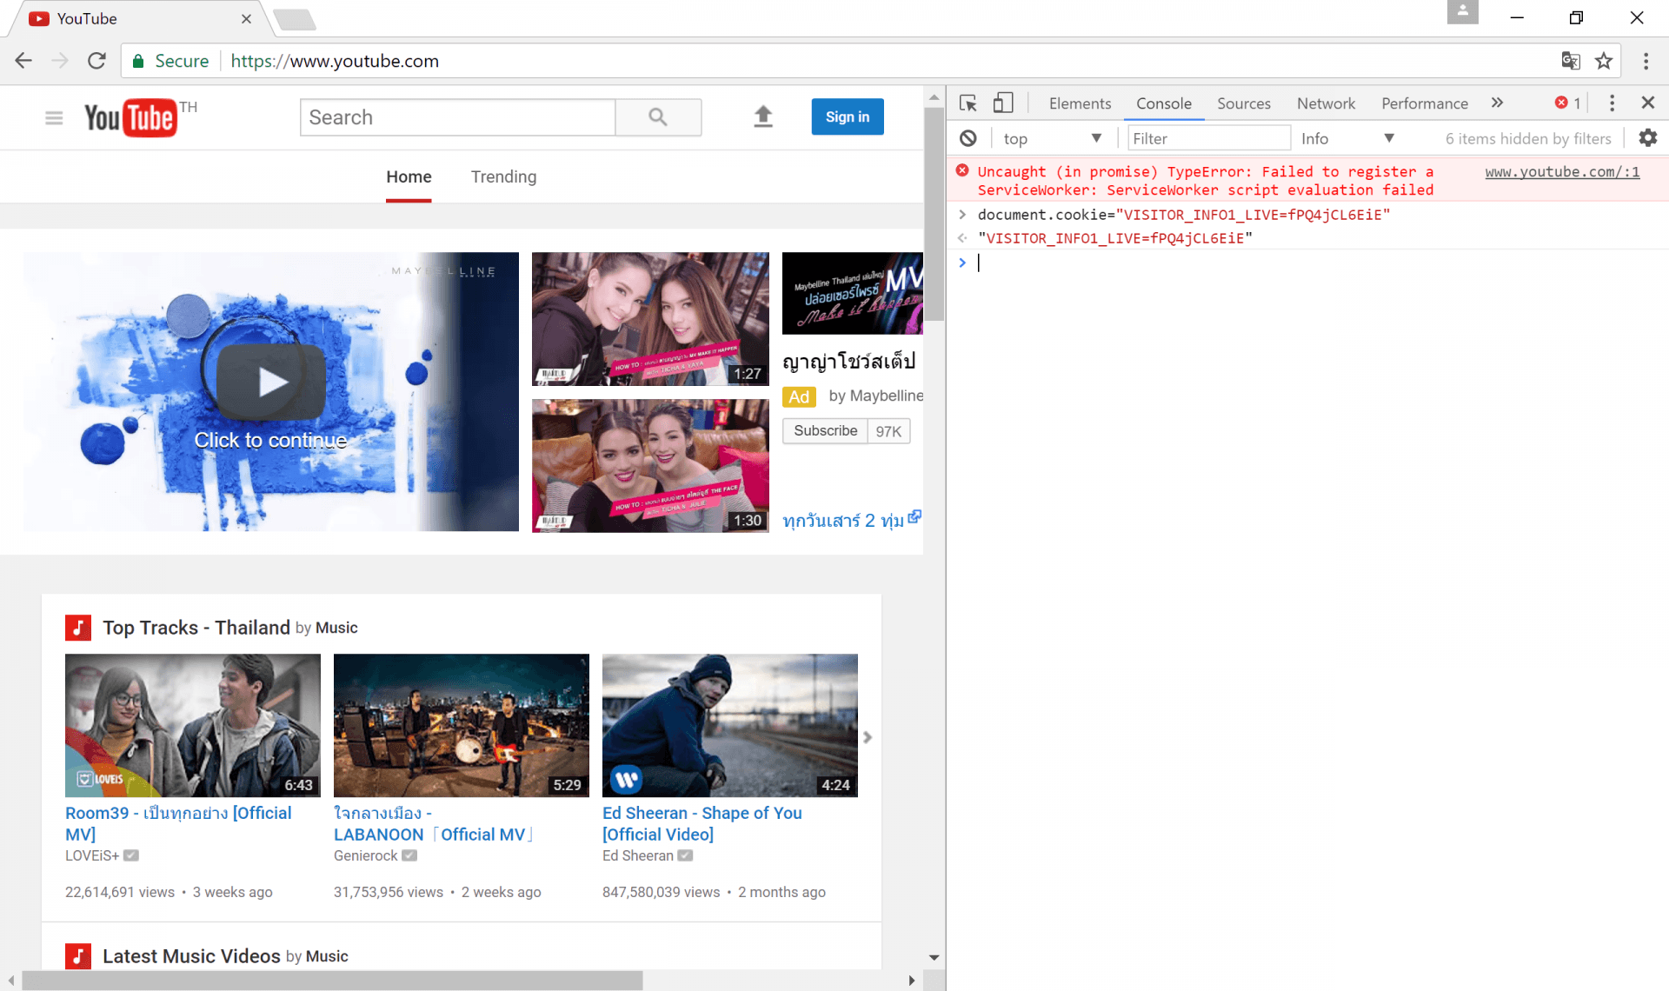This screenshot has width=1669, height=991.
Task: Toggle device toolbar in DevTools
Action: point(1003,103)
